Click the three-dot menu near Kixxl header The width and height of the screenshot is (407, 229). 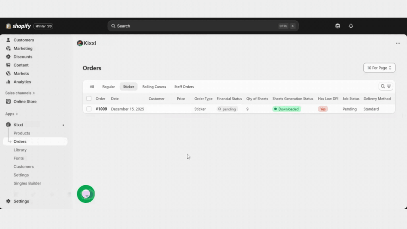(398, 43)
